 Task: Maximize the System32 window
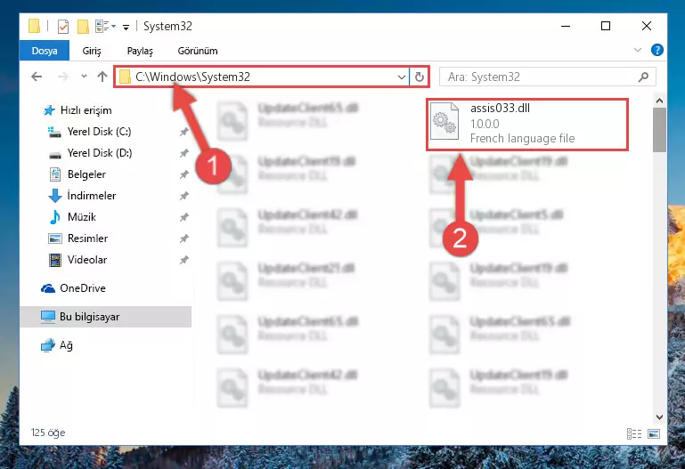pos(606,26)
